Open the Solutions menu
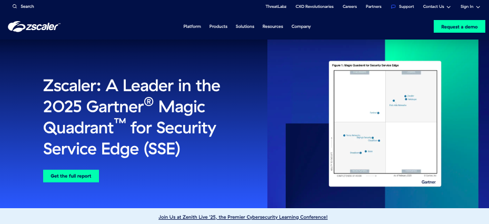The image size is (489, 224). click(x=245, y=26)
